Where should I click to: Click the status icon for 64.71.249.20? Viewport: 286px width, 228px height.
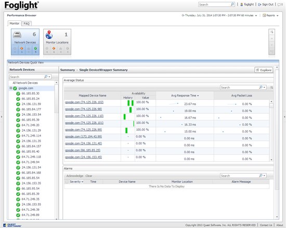pyautogui.click(x=18, y=125)
